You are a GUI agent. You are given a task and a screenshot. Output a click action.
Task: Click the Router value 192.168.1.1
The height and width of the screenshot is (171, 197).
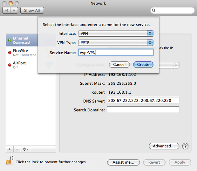point(119,92)
